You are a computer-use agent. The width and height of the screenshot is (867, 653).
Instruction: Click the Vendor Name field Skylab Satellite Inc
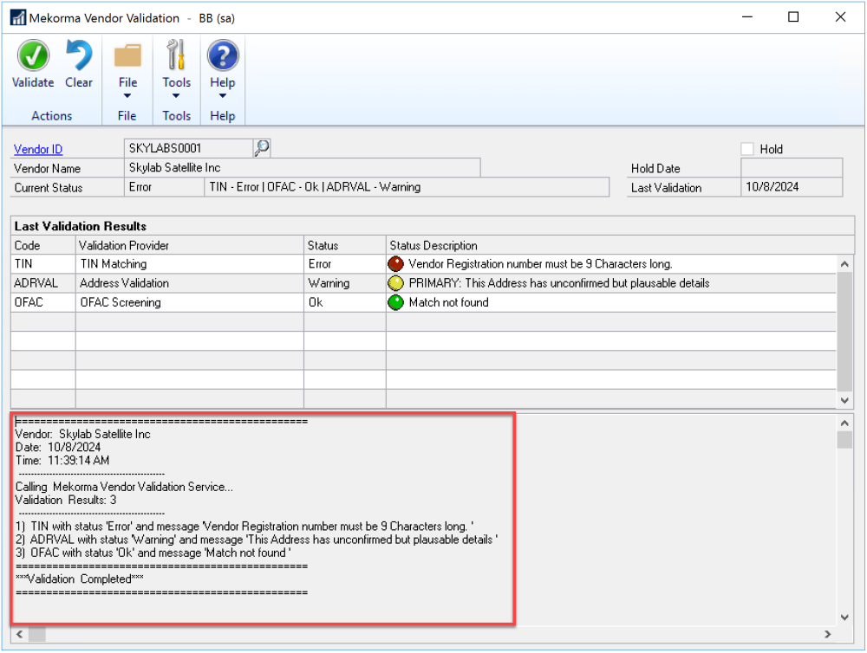pos(303,167)
